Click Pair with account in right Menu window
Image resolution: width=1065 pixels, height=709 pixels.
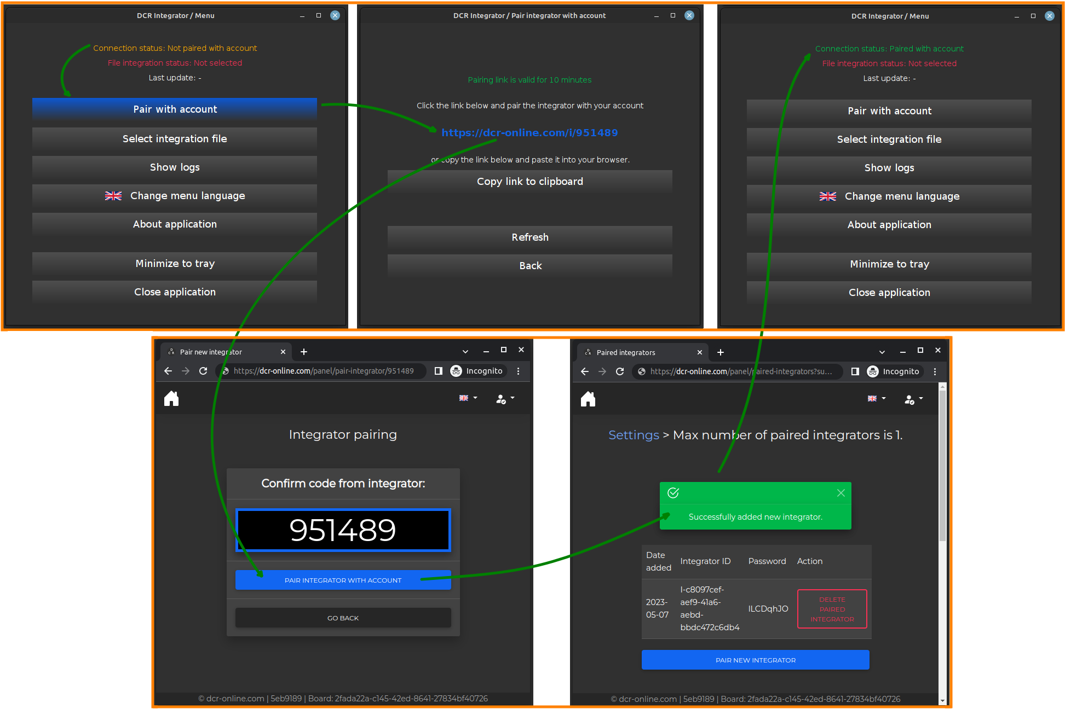889,111
